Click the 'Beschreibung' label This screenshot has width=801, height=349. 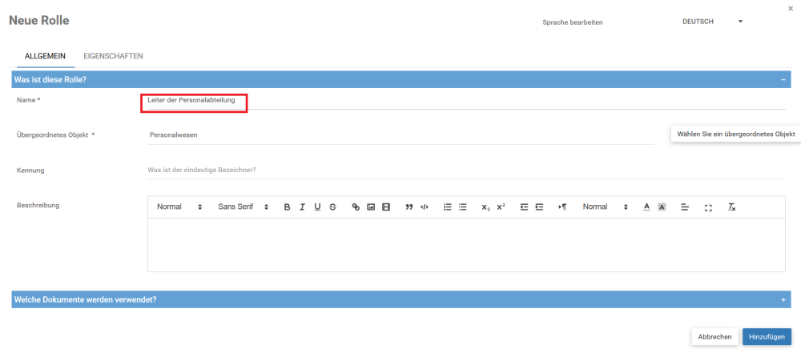click(x=38, y=205)
